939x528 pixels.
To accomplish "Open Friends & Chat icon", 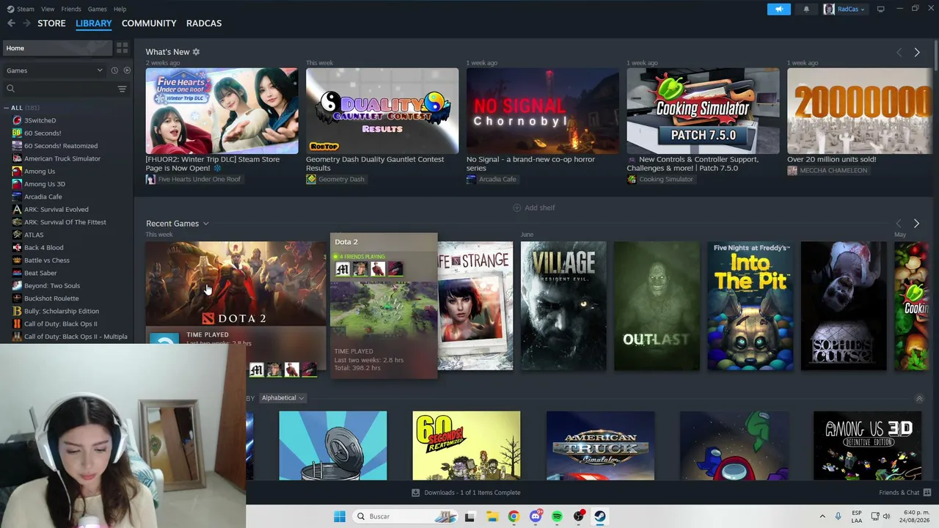I will coord(927,493).
